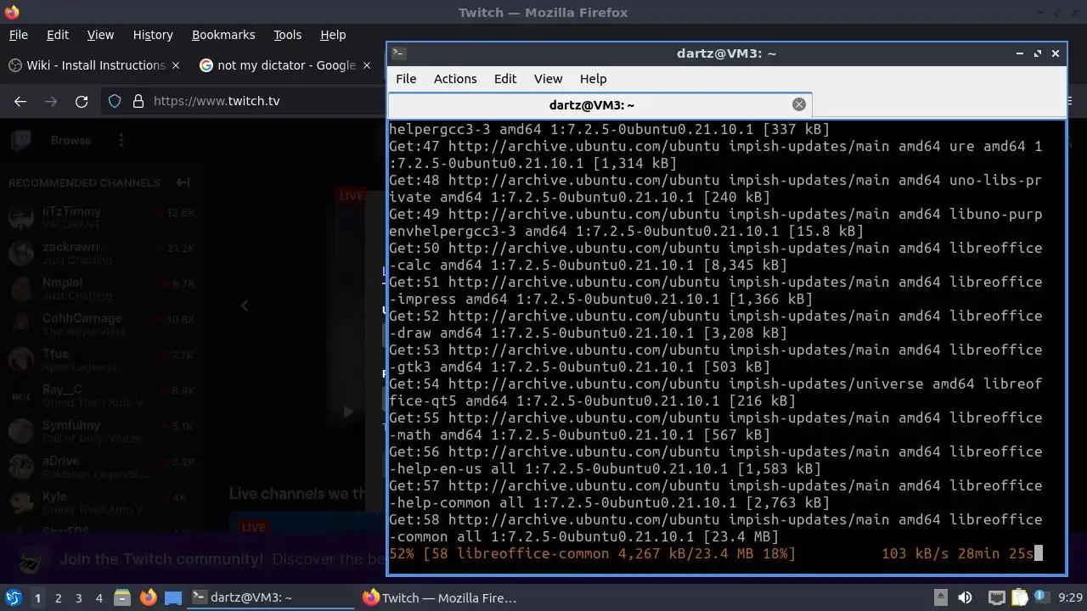Viewport: 1087px width, 611px height.
Task: Open the volume control tray icon
Action: (966, 597)
